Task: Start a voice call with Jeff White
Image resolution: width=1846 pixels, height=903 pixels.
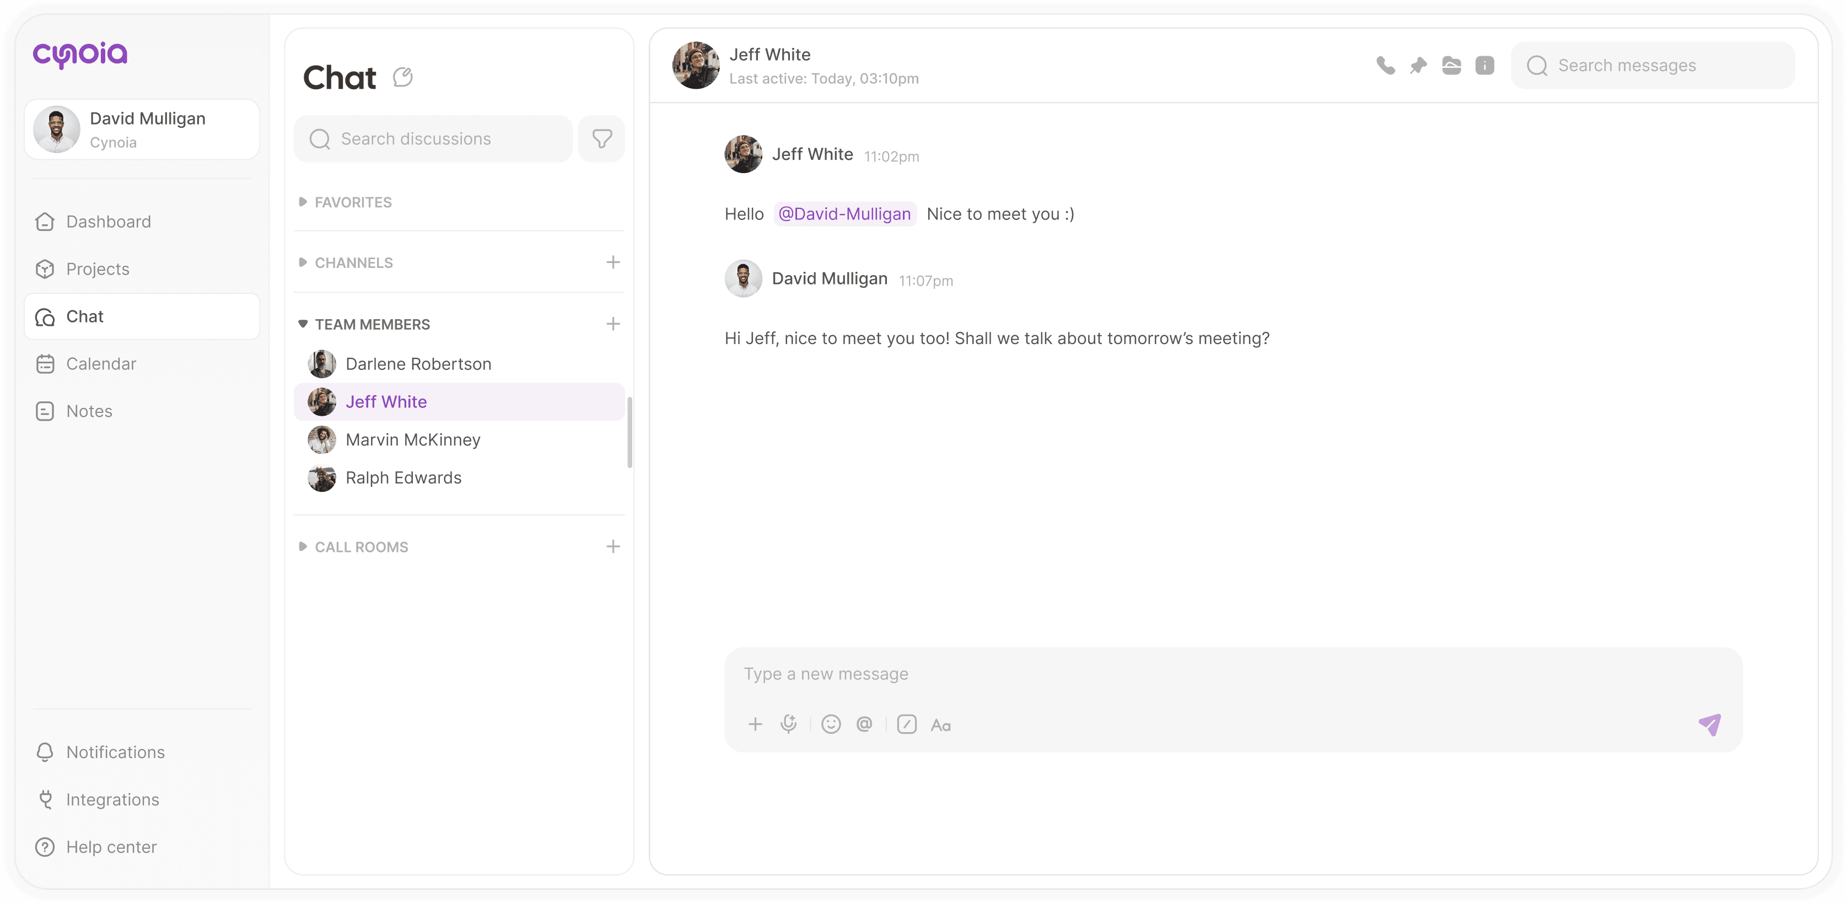Action: coord(1385,65)
